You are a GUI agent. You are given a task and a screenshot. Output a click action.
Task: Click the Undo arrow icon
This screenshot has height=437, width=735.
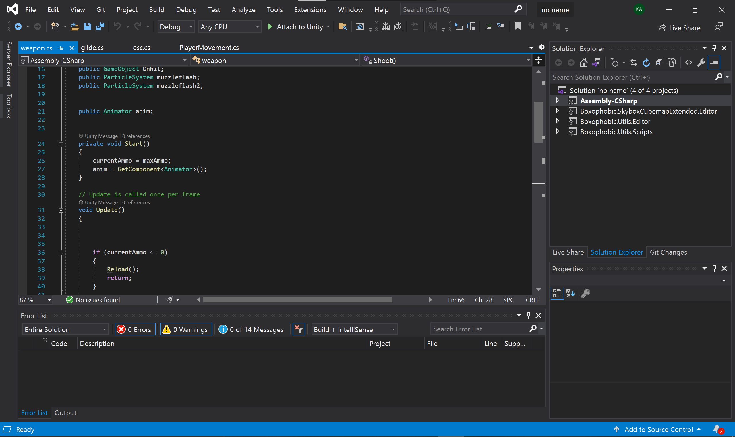[x=117, y=27]
